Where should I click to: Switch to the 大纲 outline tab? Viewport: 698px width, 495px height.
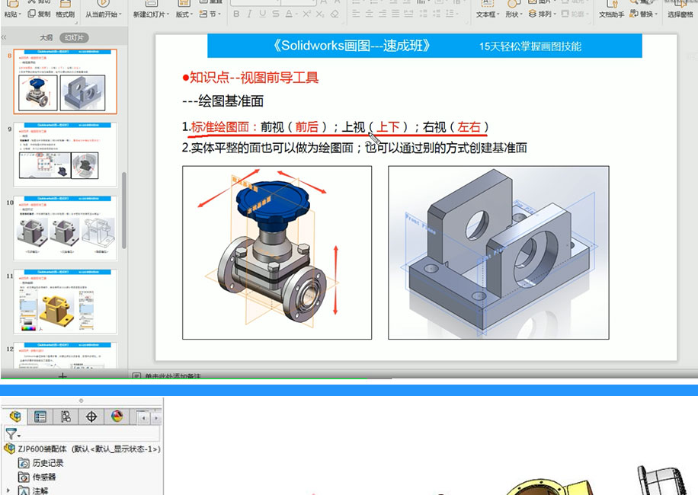coord(46,38)
